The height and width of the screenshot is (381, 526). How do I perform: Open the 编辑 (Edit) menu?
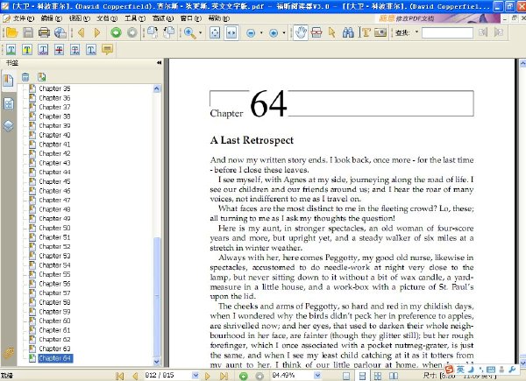pyautogui.click(x=52, y=18)
